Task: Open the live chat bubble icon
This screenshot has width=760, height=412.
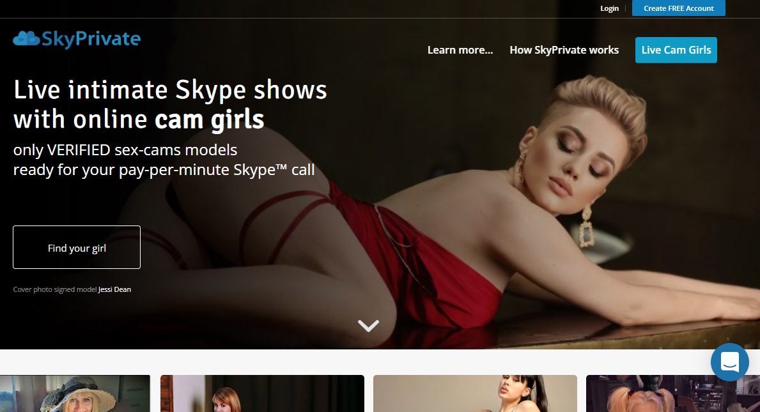Action: pyautogui.click(x=729, y=362)
